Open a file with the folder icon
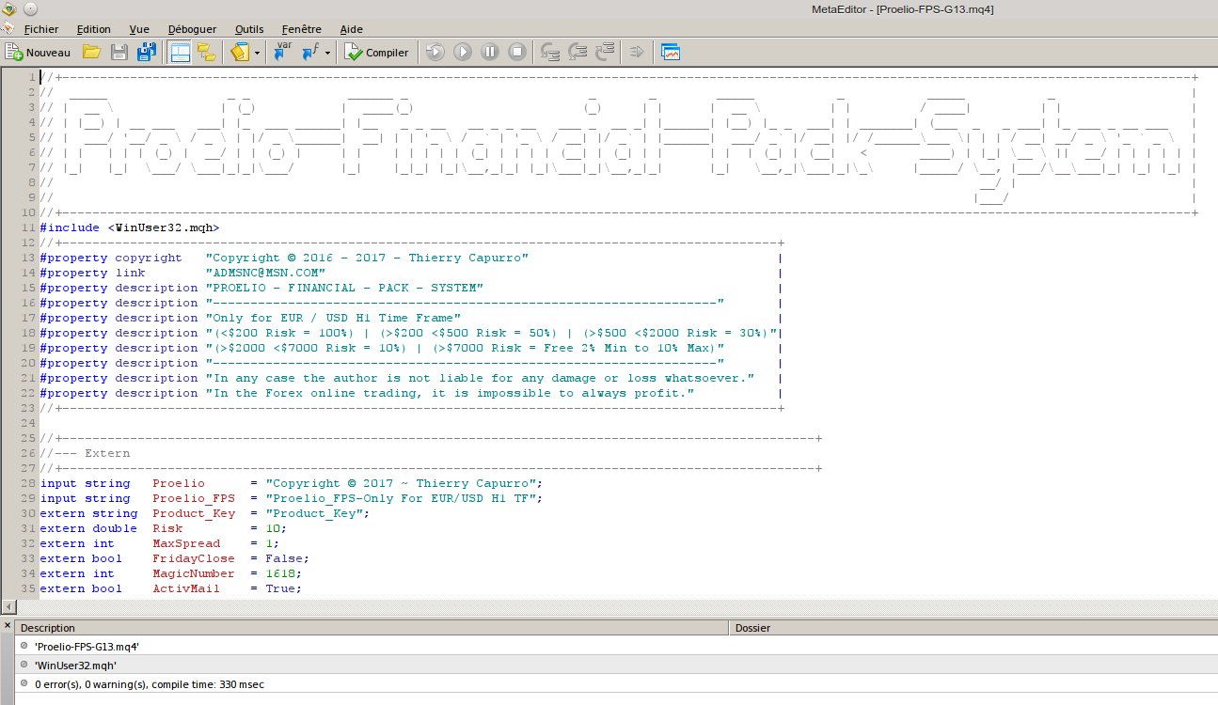Image resolution: width=1218 pixels, height=705 pixels. 91,53
